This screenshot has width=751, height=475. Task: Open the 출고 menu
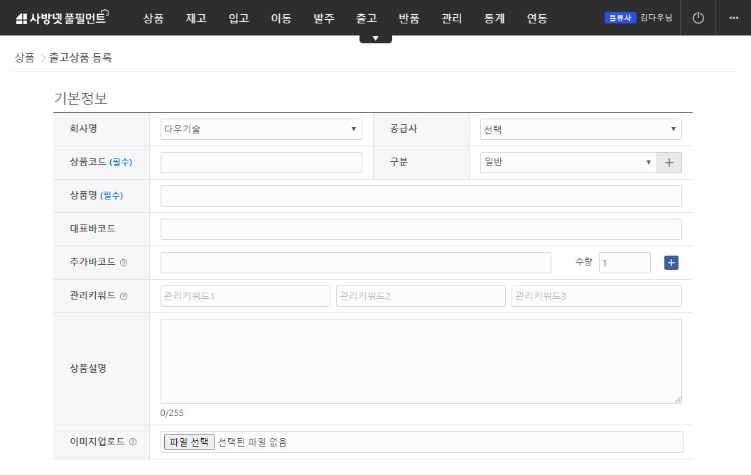[x=367, y=18]
